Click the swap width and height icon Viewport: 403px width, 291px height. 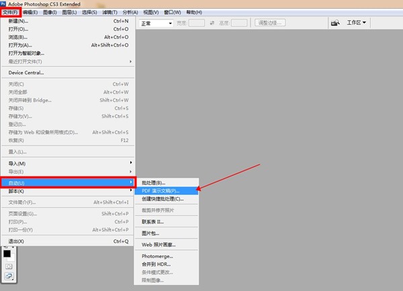click(x=212, y=23)
